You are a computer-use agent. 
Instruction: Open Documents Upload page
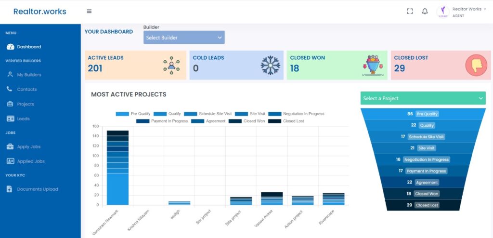(37, 189)
